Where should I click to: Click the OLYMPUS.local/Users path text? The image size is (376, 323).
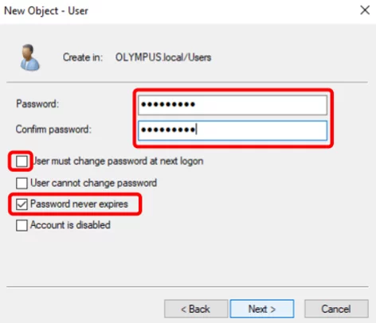coord(163,57)
